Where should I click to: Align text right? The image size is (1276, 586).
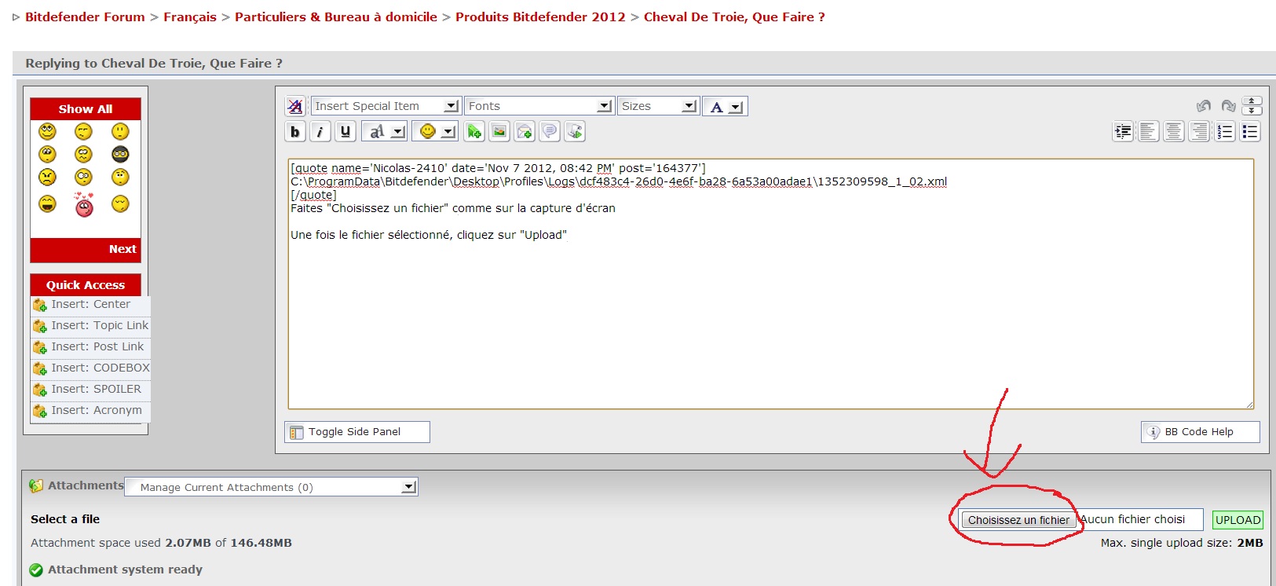click(x=1199, y=131)
